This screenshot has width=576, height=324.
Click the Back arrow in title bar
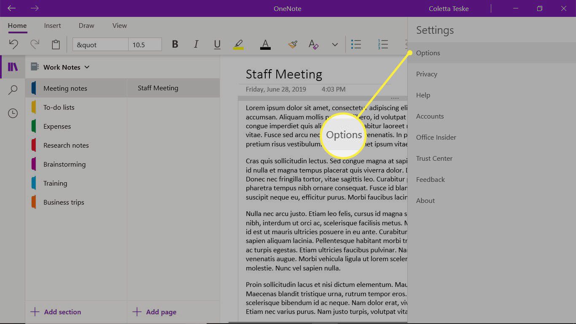12,8
